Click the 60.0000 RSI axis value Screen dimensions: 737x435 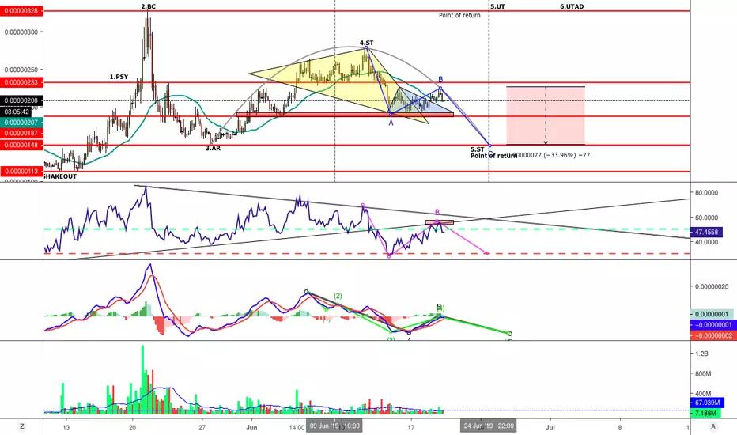coord(706,217)
